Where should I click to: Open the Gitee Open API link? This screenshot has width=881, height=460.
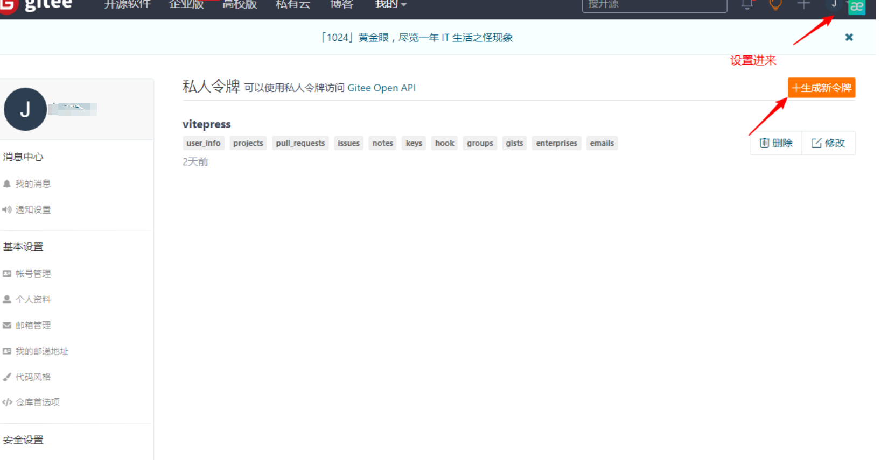pos(381,88)
